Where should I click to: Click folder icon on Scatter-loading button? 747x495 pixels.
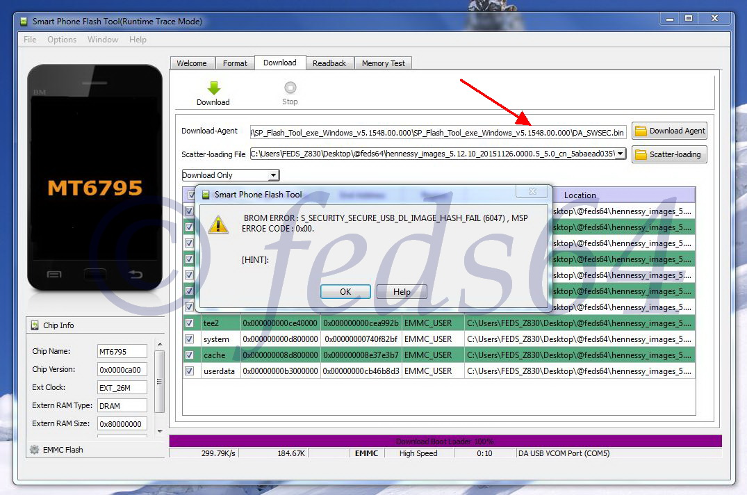[x=641, y=154]
